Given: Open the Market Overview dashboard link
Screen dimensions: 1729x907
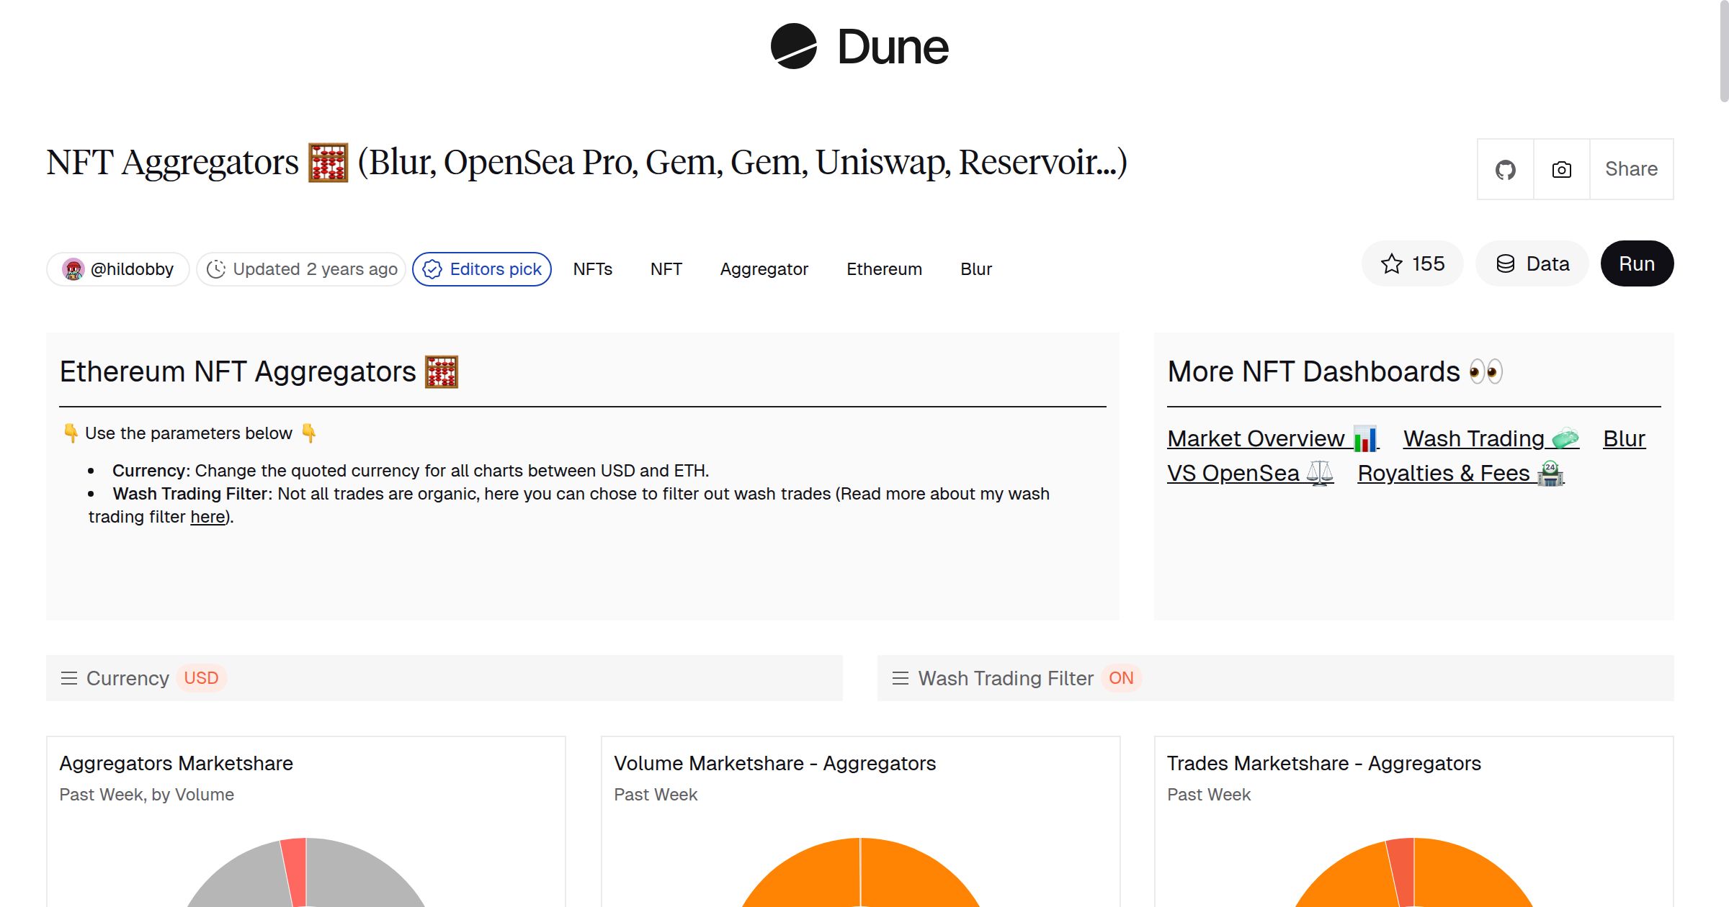Looking at the screenshot, I should coord(1255,438).
